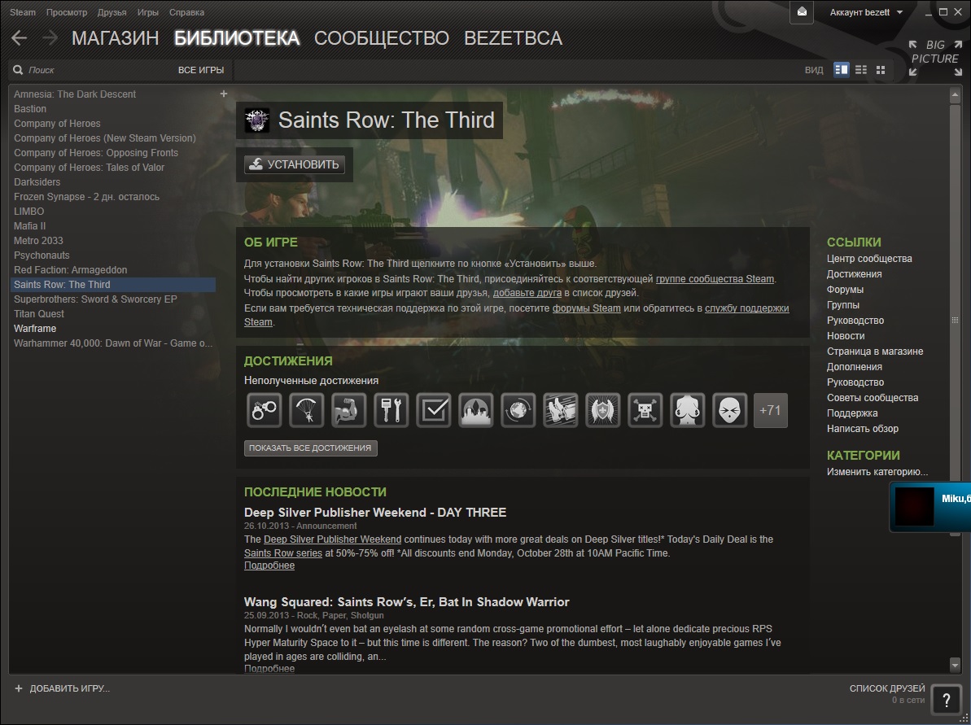Screen dimensions: 971x725
Task: Click the добавьте друга link
Action: (527, 293)
